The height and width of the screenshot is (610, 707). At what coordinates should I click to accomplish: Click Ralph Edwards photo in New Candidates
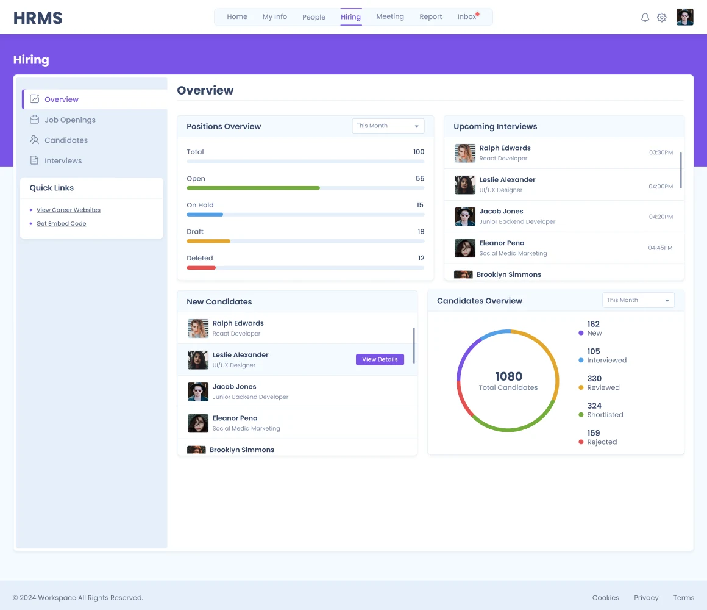coord(198,328)
